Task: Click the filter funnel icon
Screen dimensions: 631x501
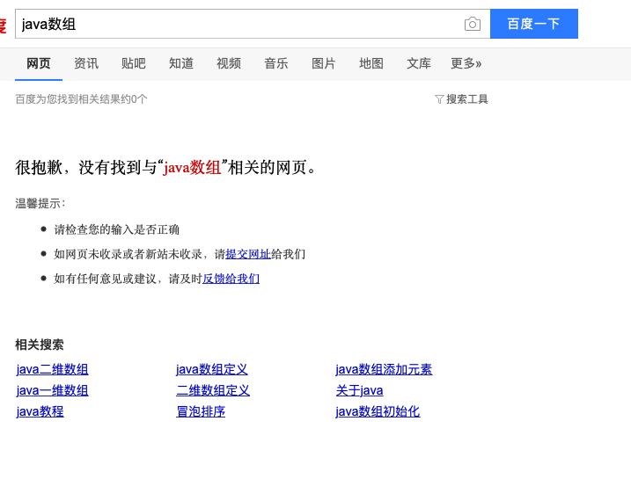Action: (439, 99)
